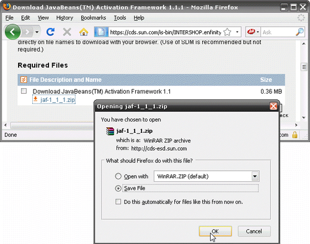
Task: Click the Stop loading X icon
Action: click(x=67, y=32)
